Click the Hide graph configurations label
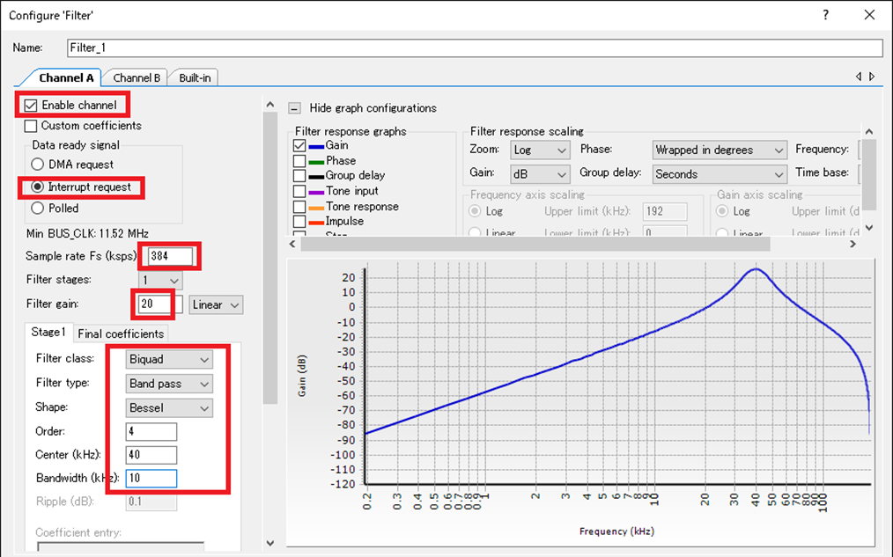The height and width of the screenshot is (557, 893). coord(373,108)
